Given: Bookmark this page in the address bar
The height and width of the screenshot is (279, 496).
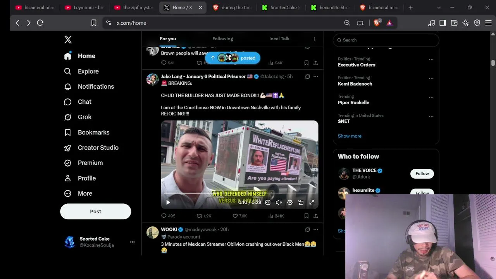Looking at the screenshot, I should click(94, 23).
